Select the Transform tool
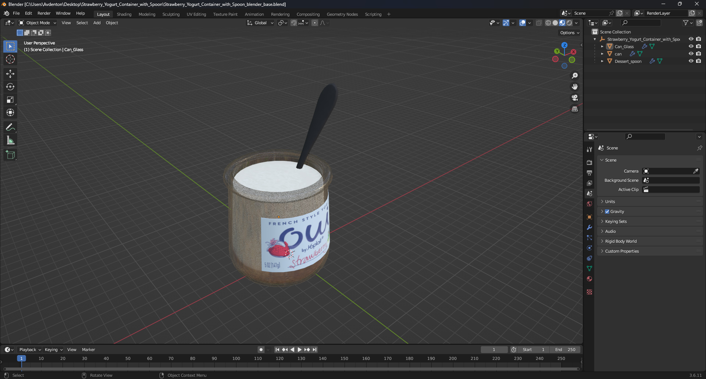 tap(10, 112)
